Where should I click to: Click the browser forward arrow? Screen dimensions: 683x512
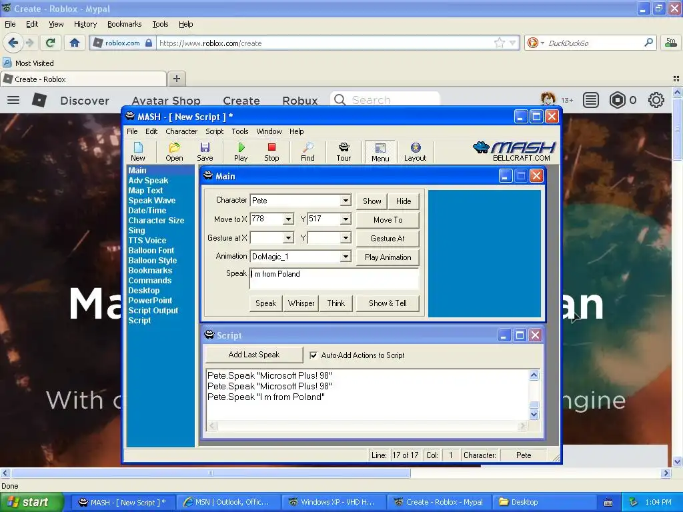coord(29,43)
